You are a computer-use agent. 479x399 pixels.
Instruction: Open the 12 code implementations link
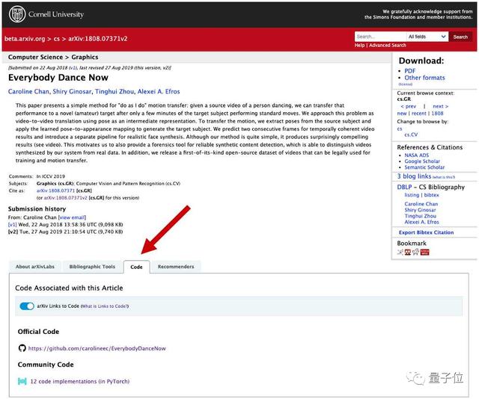tap(80, 381)
